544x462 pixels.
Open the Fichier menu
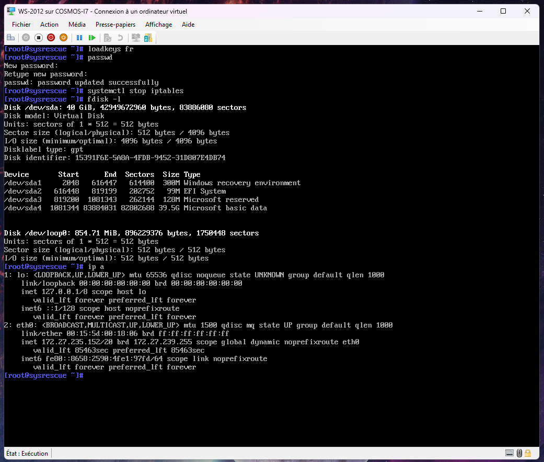(x=21, y=25)
